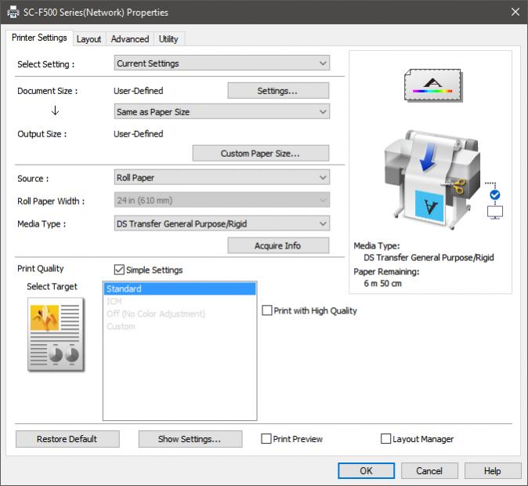
Task: Open Custom Paper Size... dialog
Action: pos(261,154)
